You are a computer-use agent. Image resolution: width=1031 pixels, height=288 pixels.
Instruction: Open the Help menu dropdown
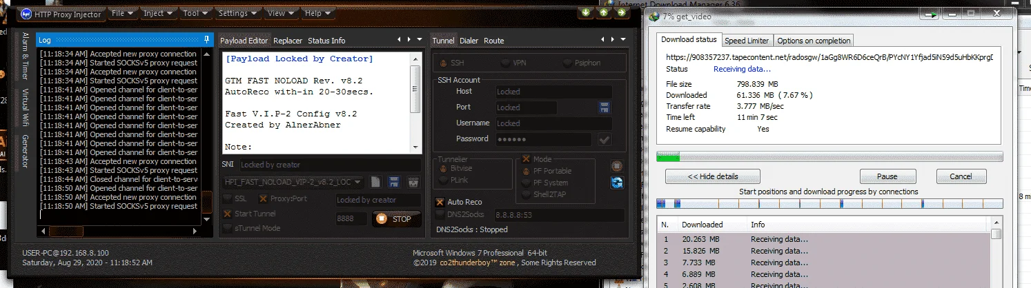coord(317,13)
